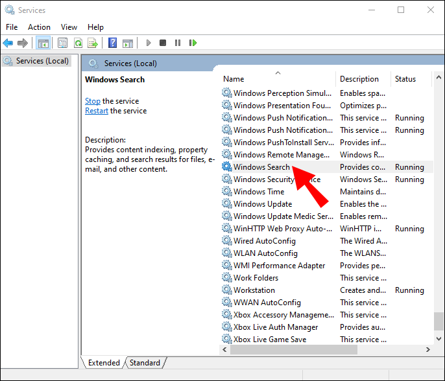This screenshot has height=381, width=445.
Task: Open Properties toolbar icon
Action: (62, 43)
